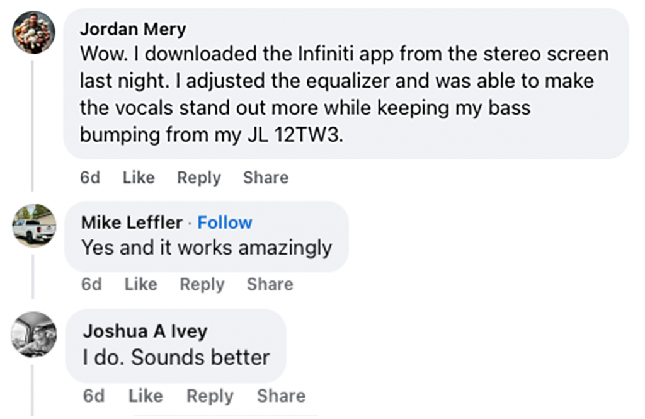Click Mike Leffler's truck avatar
This screenshot has width=645, height=419.
(x=35, y=225)
